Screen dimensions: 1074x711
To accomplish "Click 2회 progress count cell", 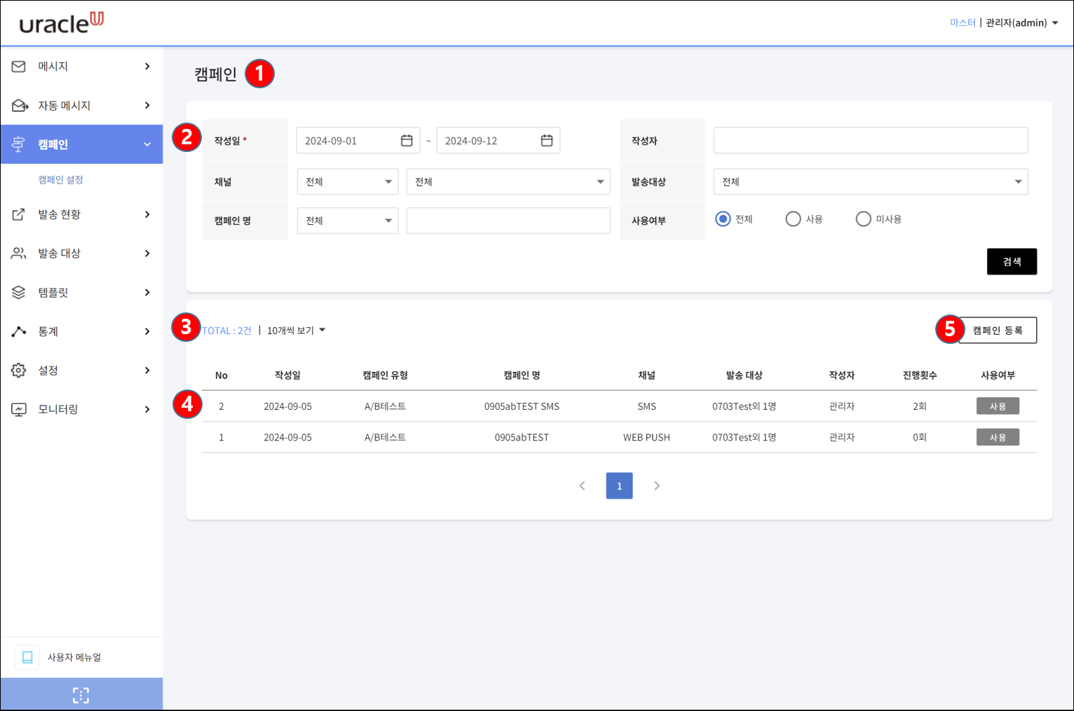I will pyautogui.click(x=920, y=406).
